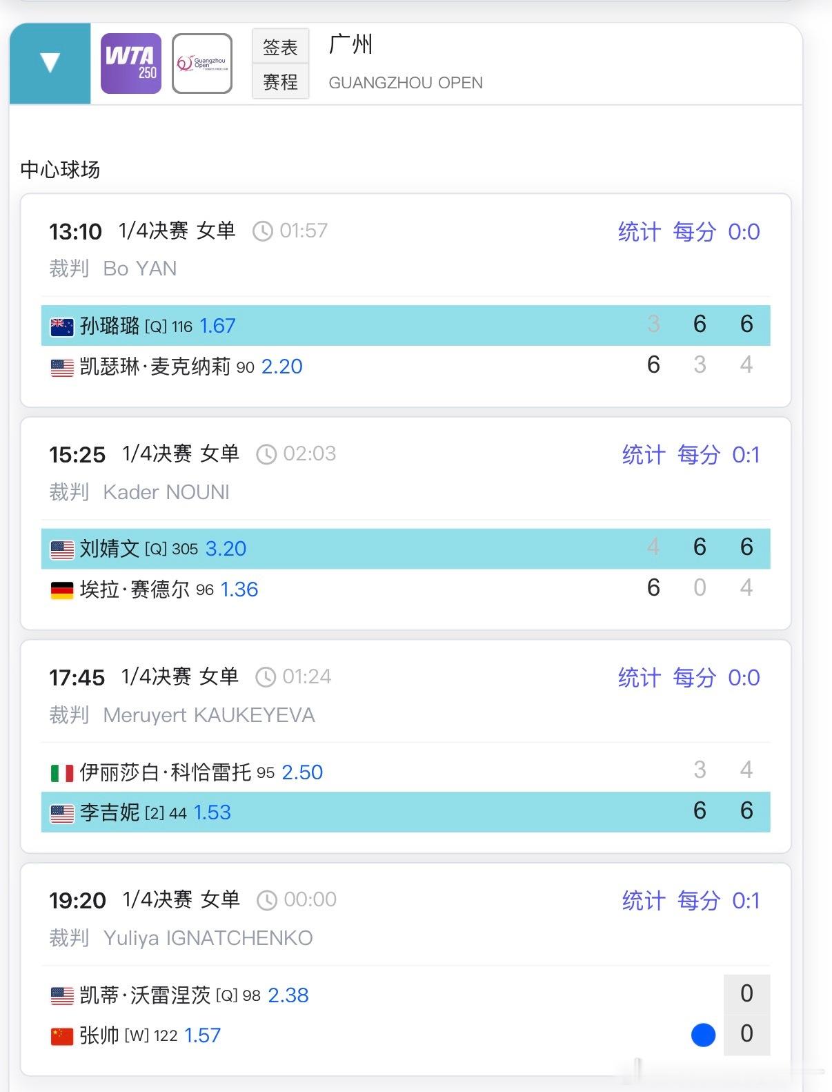Select the 1.36 odds for 埃拉·赛德尔
The image size is (832, 1092).
(x=239, y=589)
